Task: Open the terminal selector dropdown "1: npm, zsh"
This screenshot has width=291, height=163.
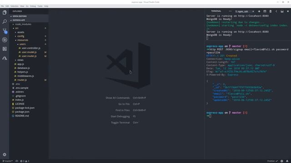Action: pos(245,11)
